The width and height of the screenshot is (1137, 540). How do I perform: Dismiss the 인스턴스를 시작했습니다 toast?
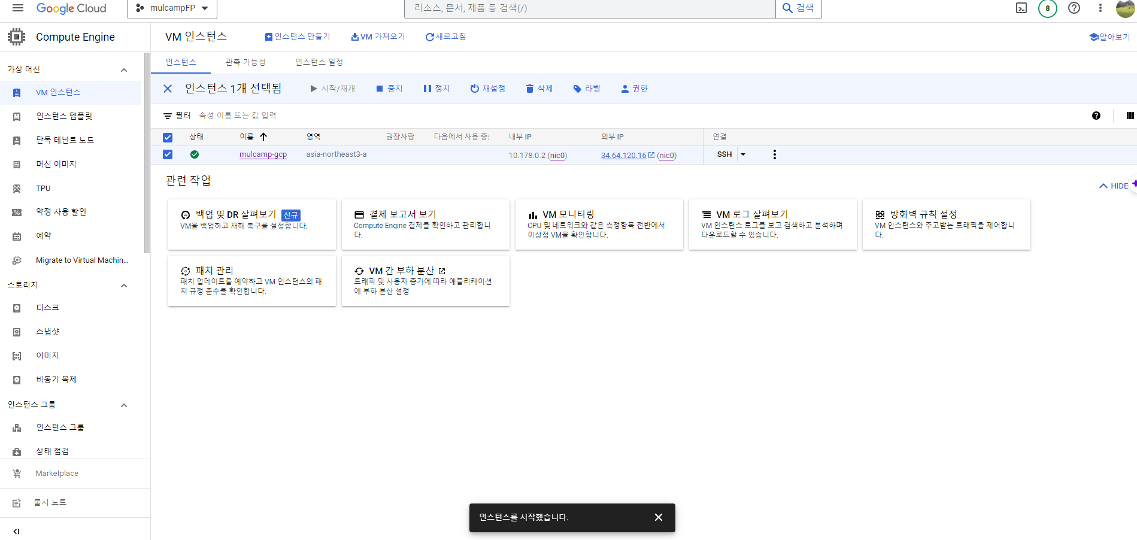click(x=659, y=517)
